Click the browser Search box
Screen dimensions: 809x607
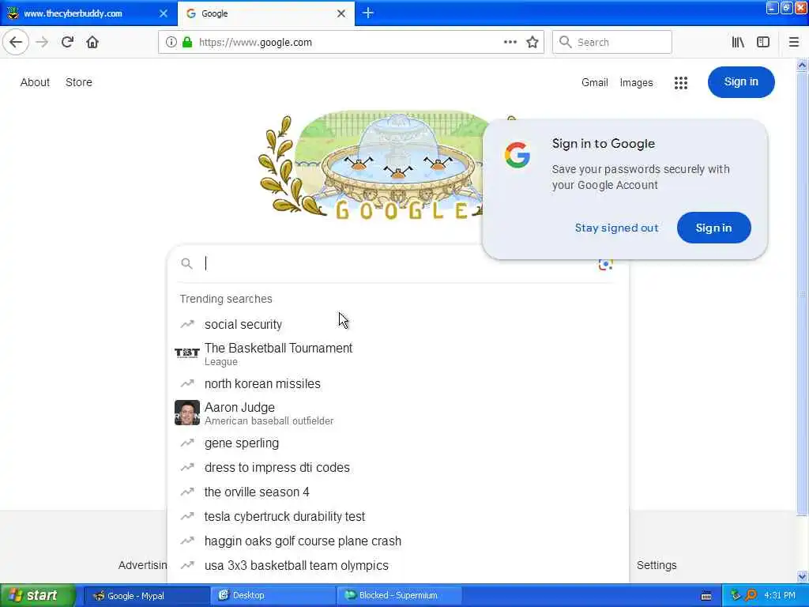[612, 43]
